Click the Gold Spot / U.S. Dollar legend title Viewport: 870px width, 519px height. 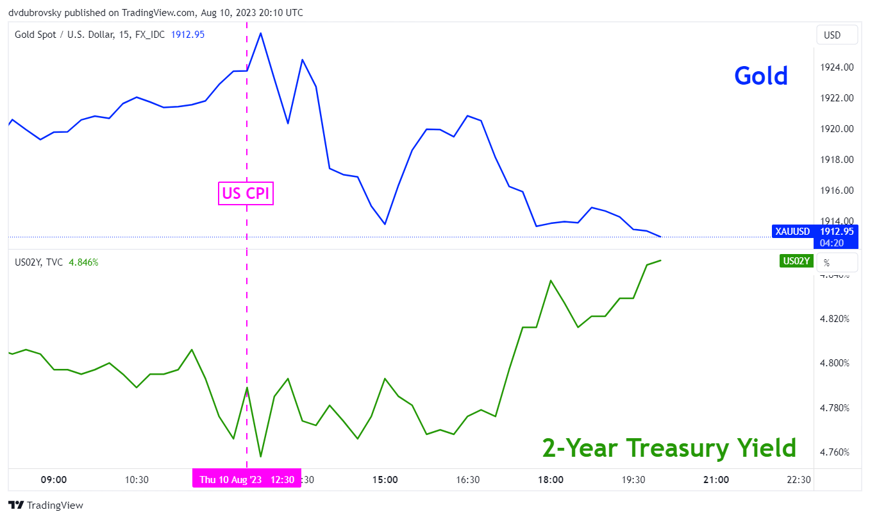(89, 35)
